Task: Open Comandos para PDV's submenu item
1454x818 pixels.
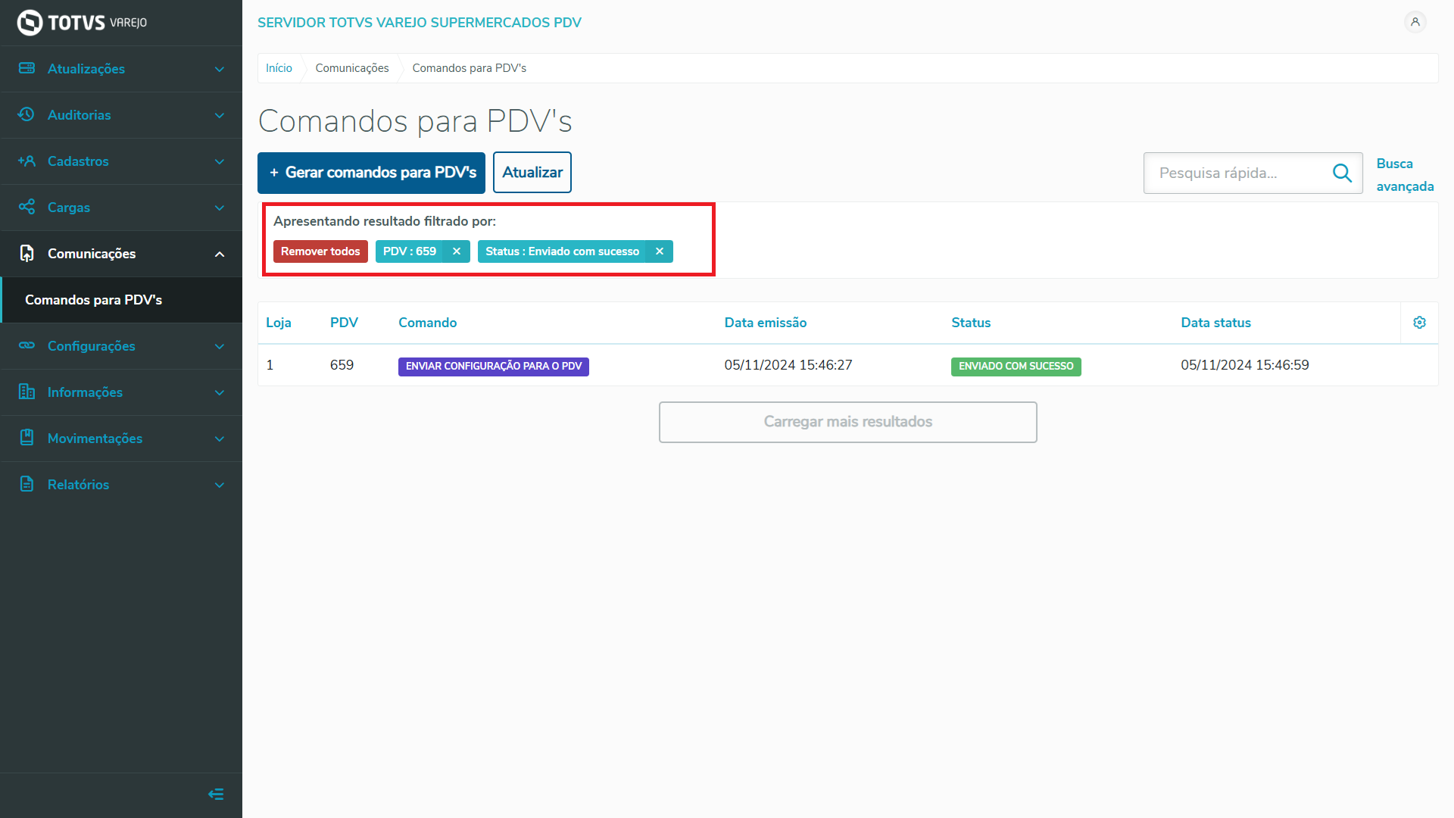Action: pyautogui.click(x=93, y=300)
